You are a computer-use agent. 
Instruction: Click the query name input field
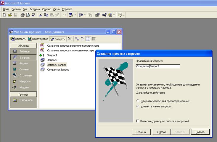pos(158,66)
